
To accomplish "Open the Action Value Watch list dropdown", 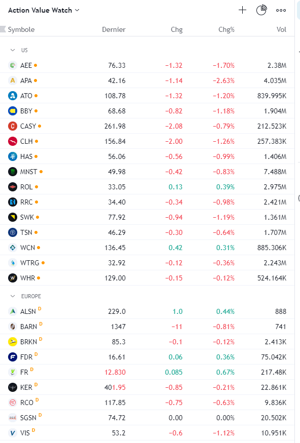I will [44, 10].
